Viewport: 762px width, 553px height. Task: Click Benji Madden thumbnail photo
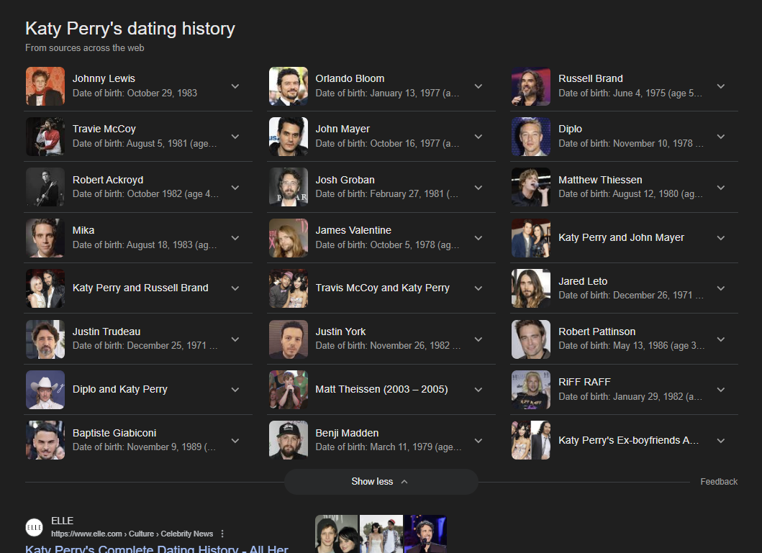(x=289, y=440)
